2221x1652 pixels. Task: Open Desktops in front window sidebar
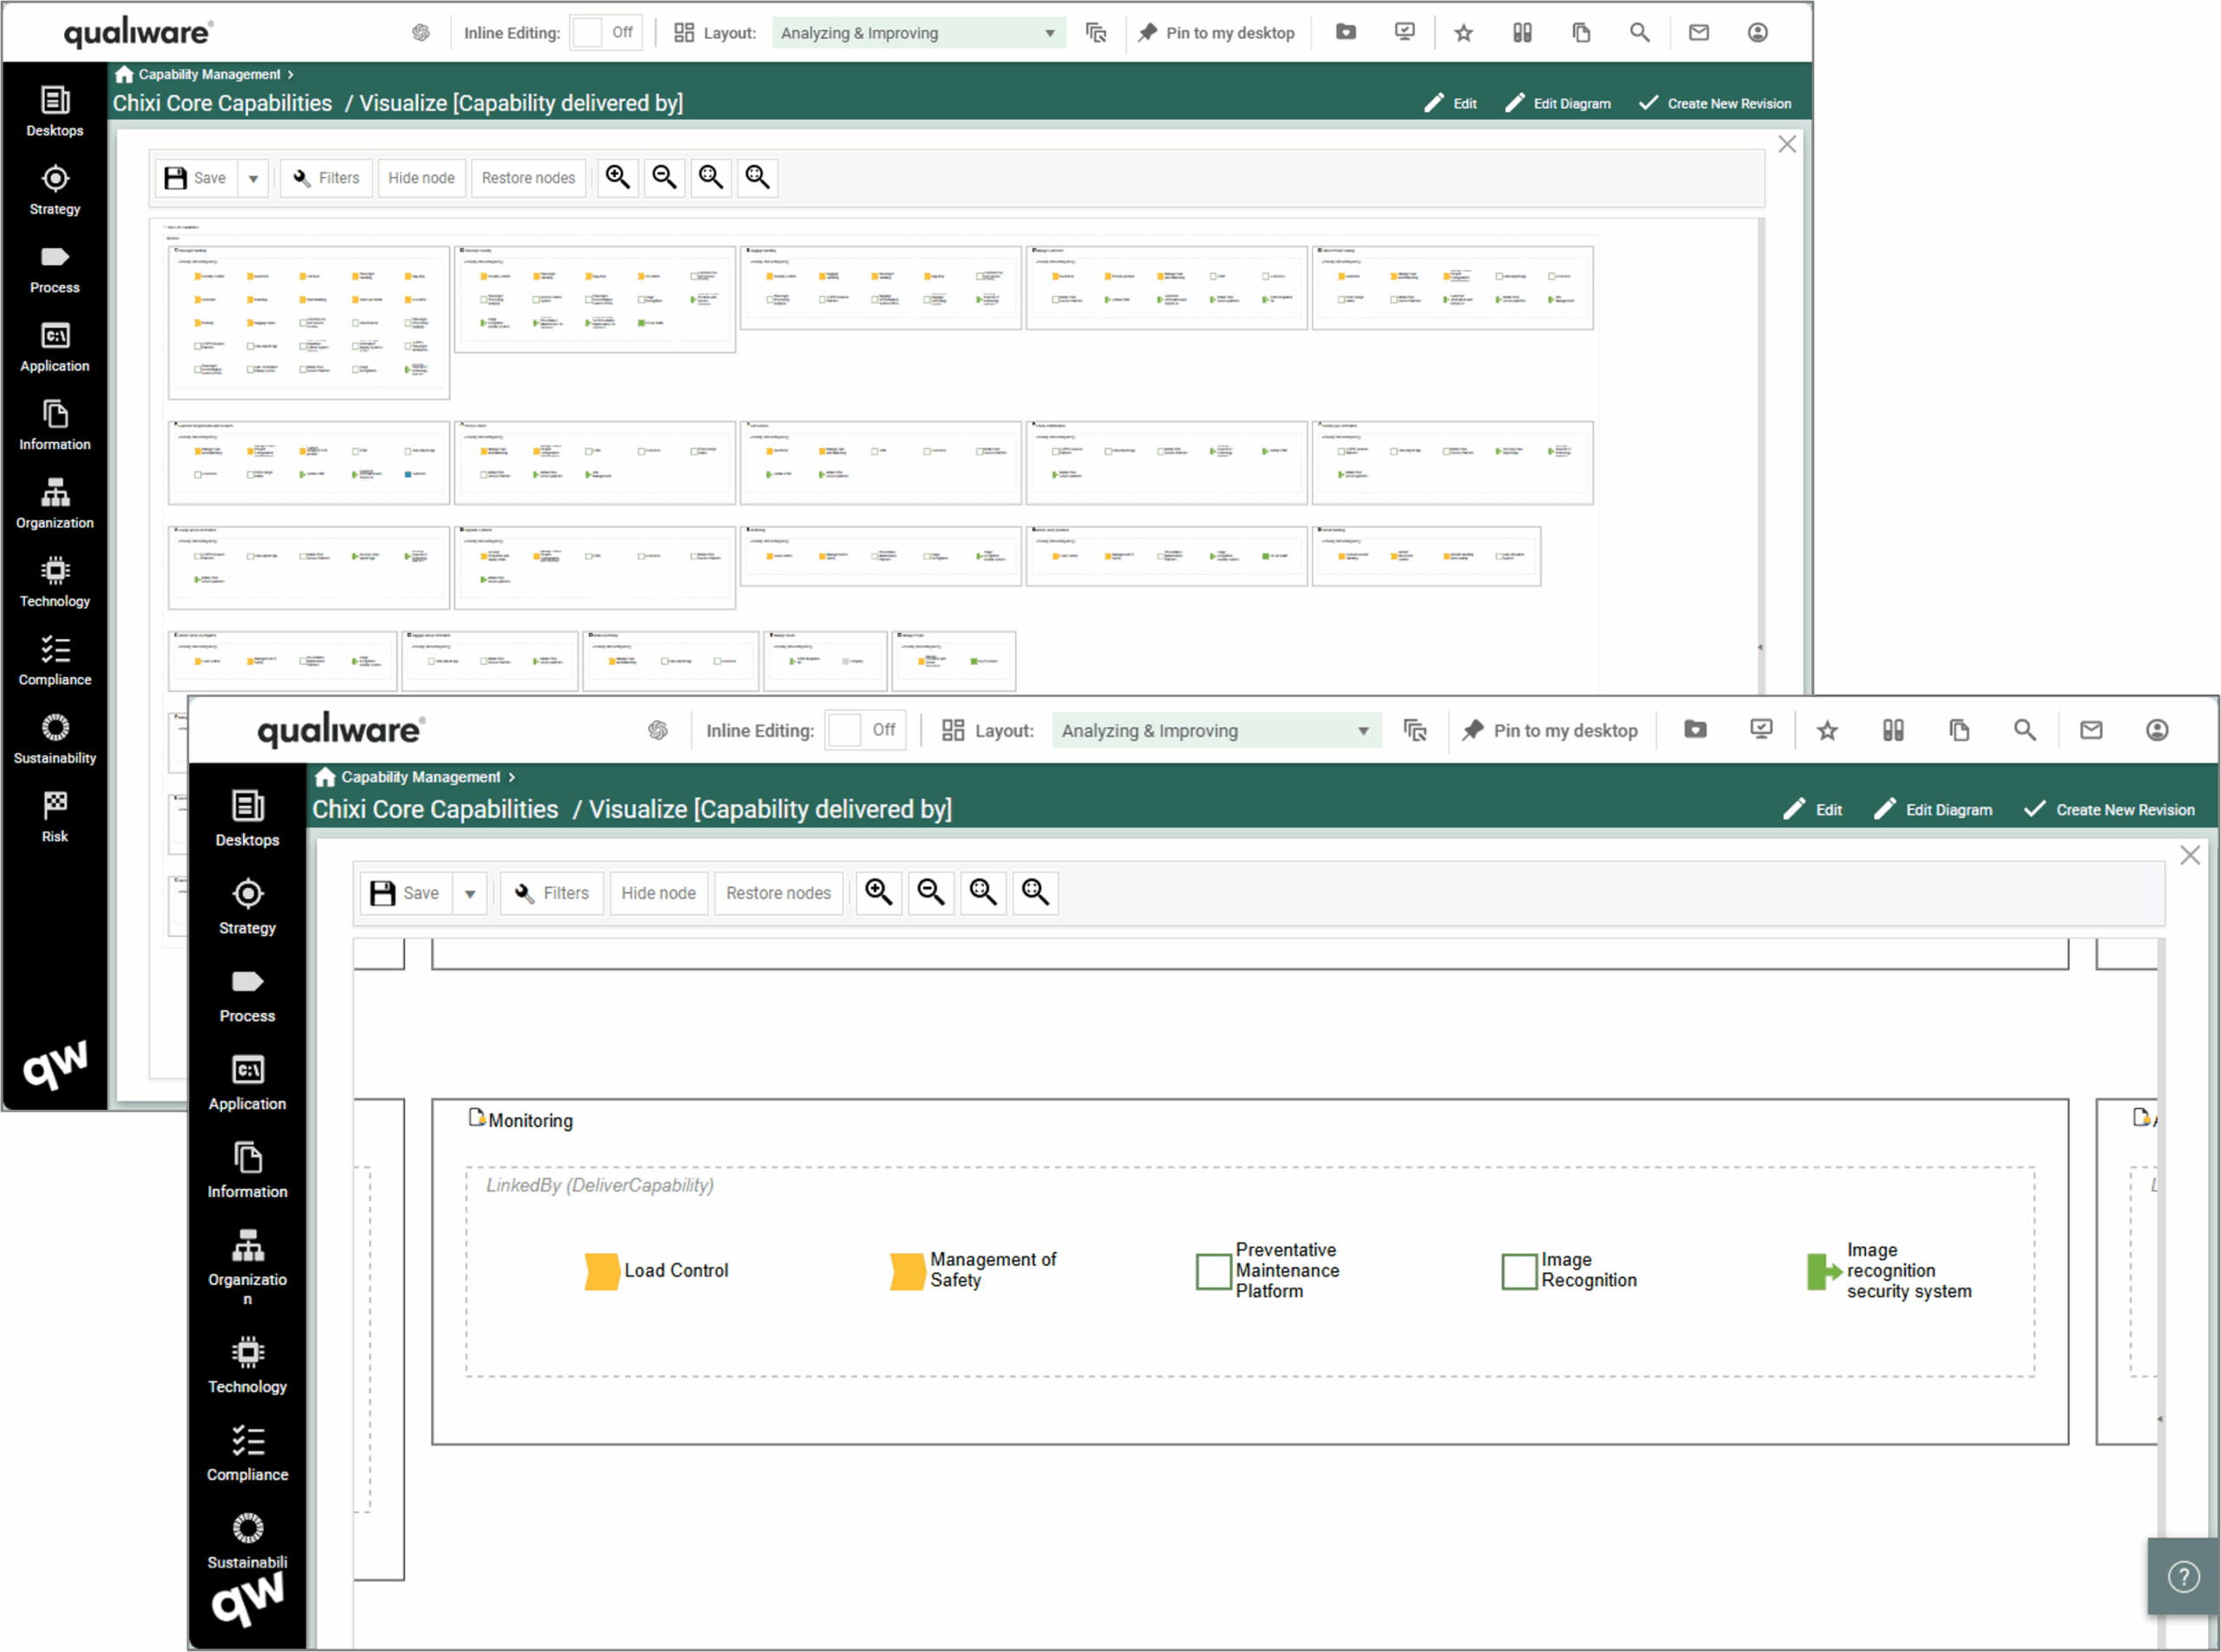[247, 819]
